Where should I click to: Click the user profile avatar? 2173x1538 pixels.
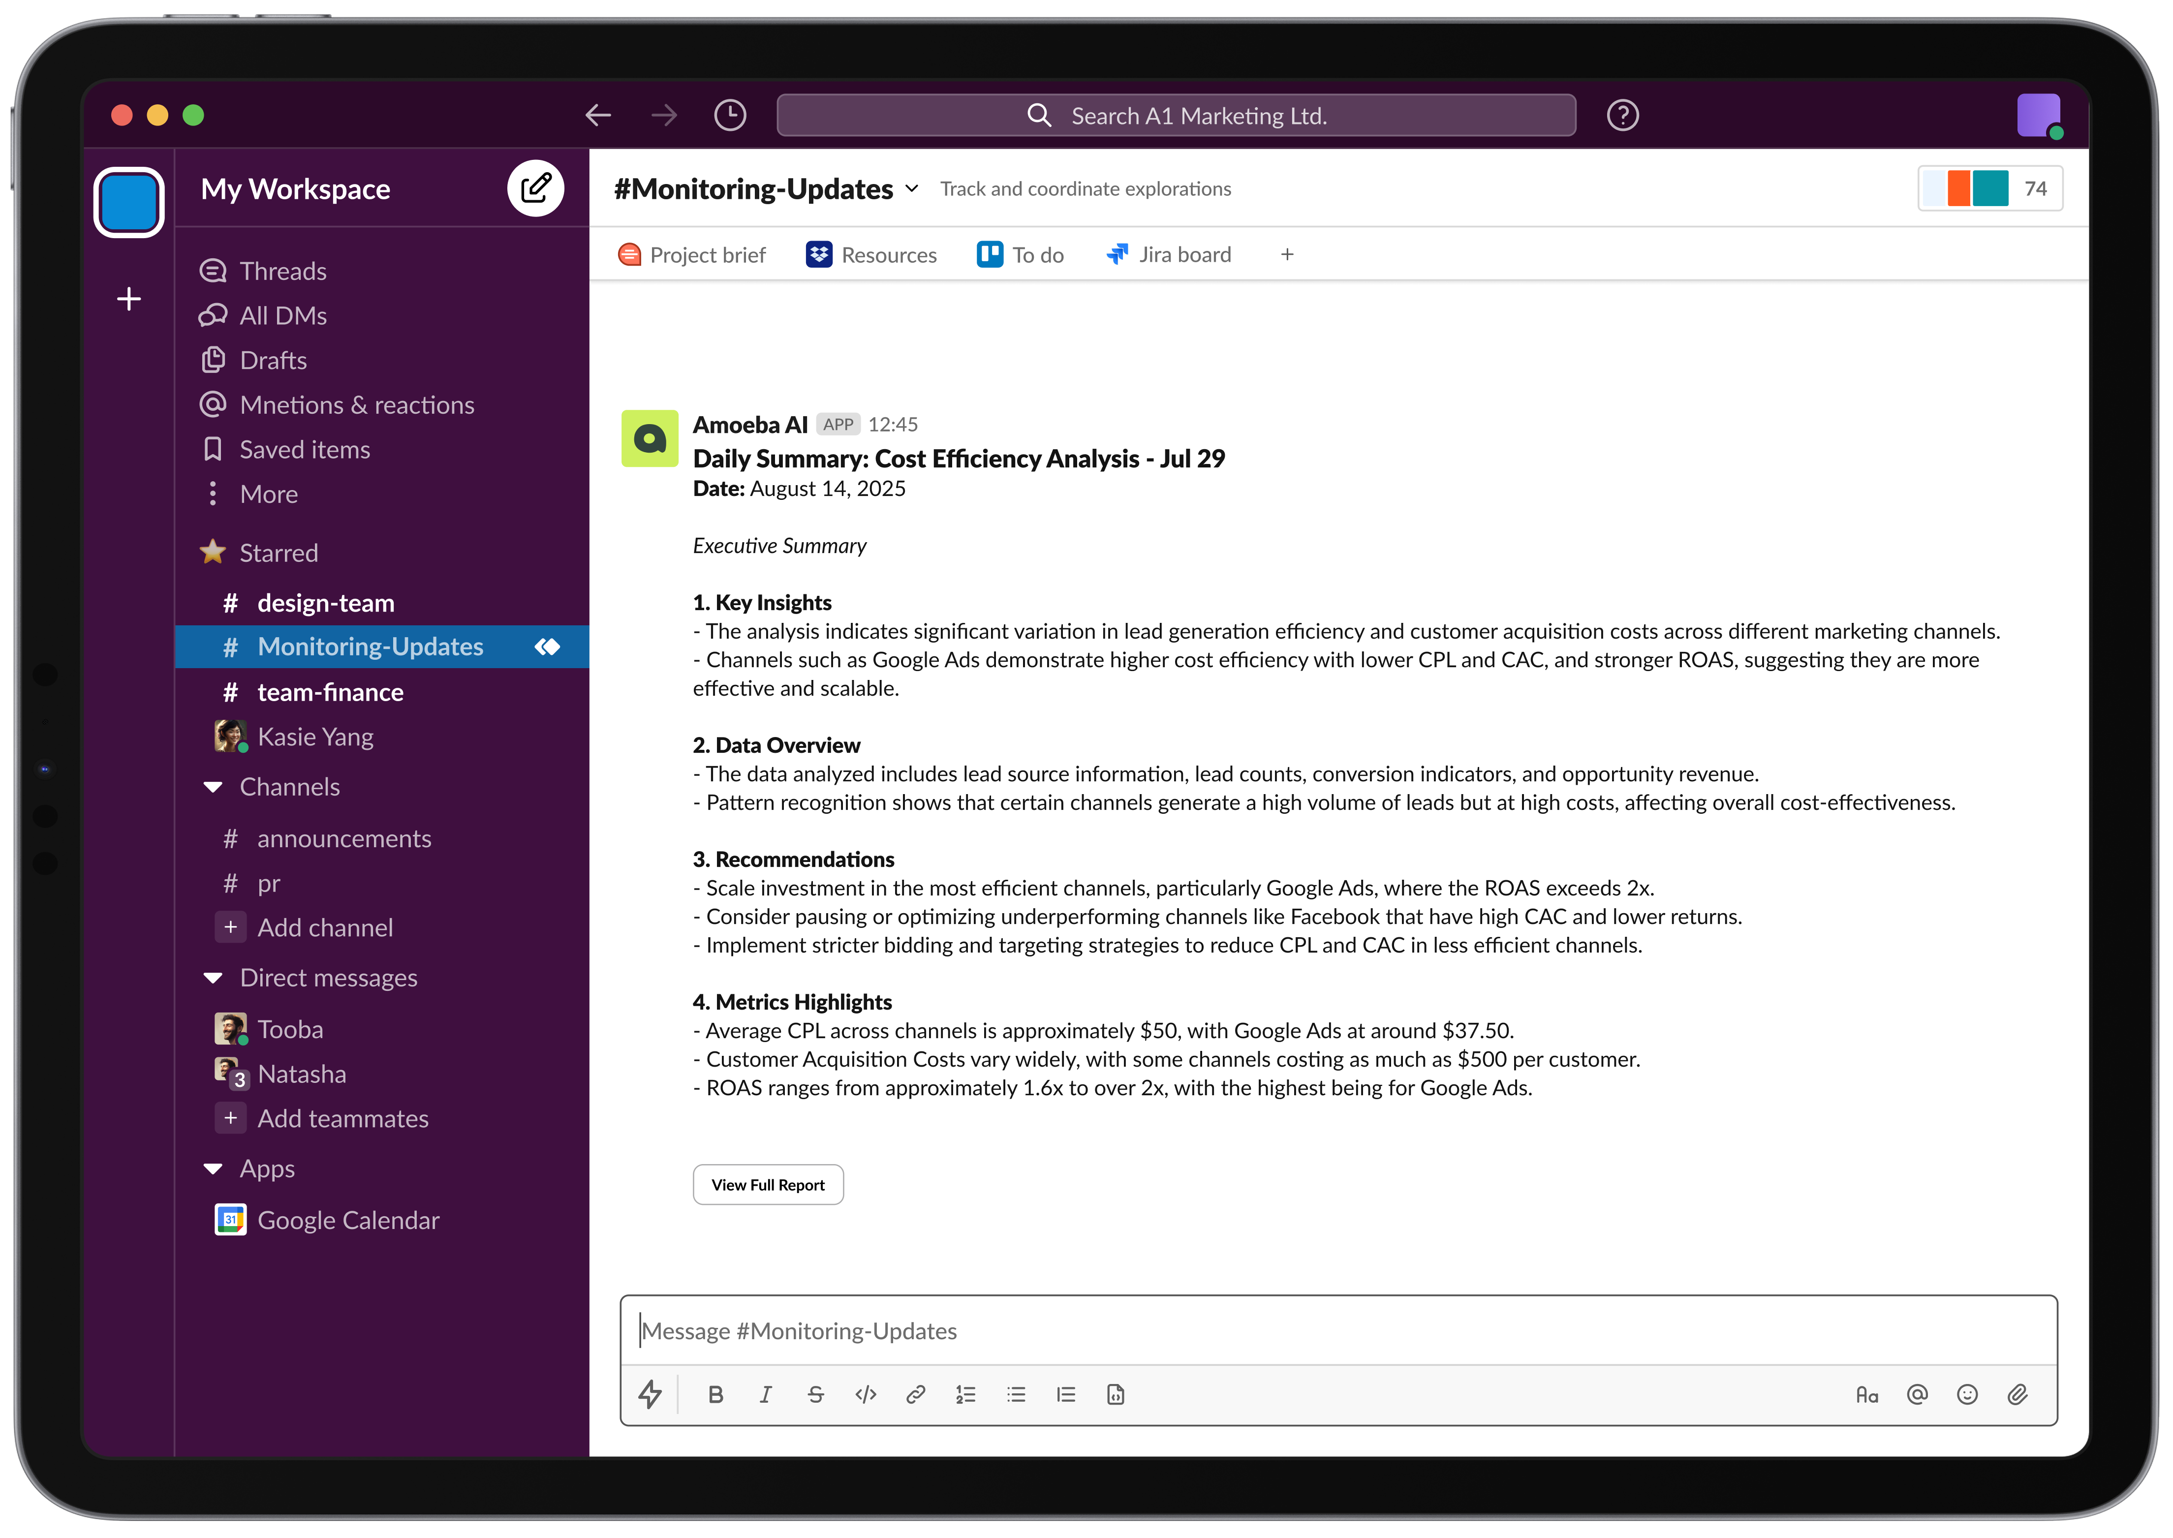pos(2039,116)
